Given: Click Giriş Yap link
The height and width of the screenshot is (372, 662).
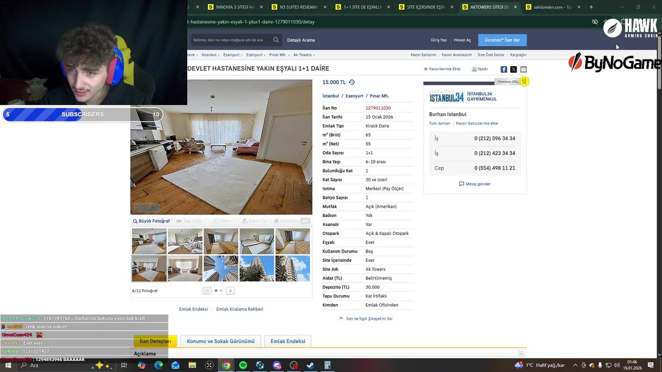Looking at the screenshot, I should (439, 40).
